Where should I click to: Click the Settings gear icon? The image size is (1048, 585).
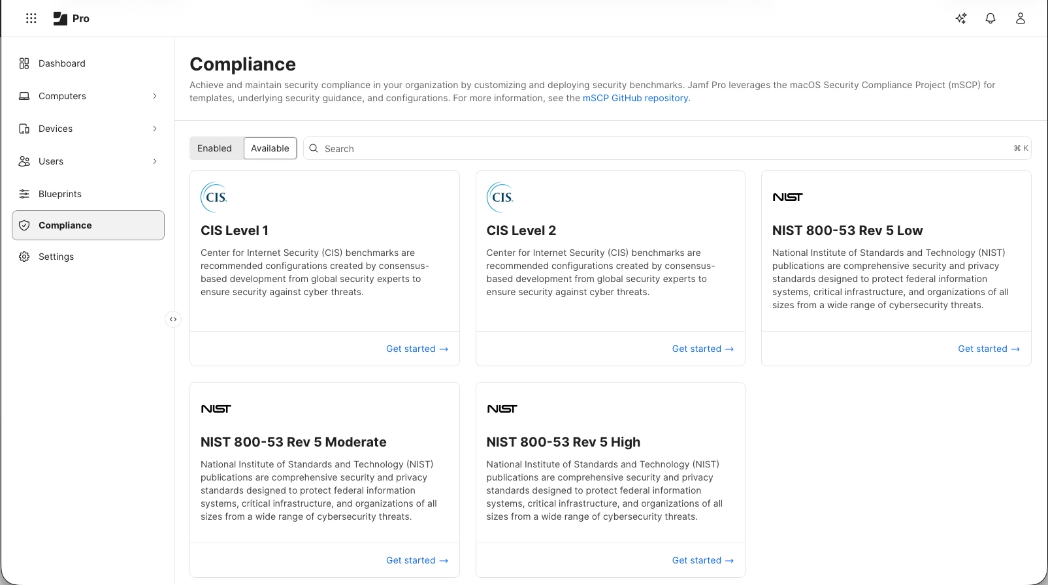click(x=24, y=257)
